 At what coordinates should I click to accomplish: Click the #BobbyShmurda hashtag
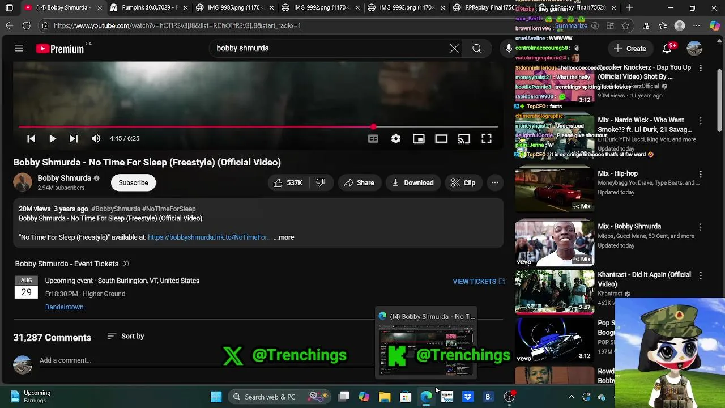[x=116, y=209]
